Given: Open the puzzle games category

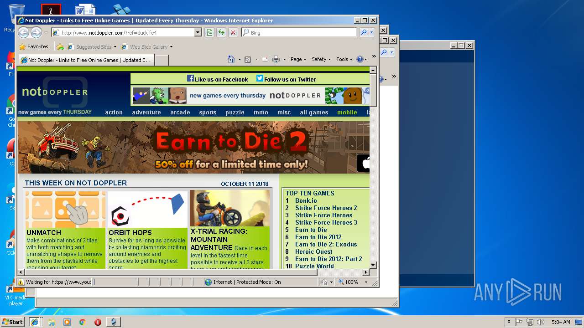Looking at the screenshot, I should (235, 112).
